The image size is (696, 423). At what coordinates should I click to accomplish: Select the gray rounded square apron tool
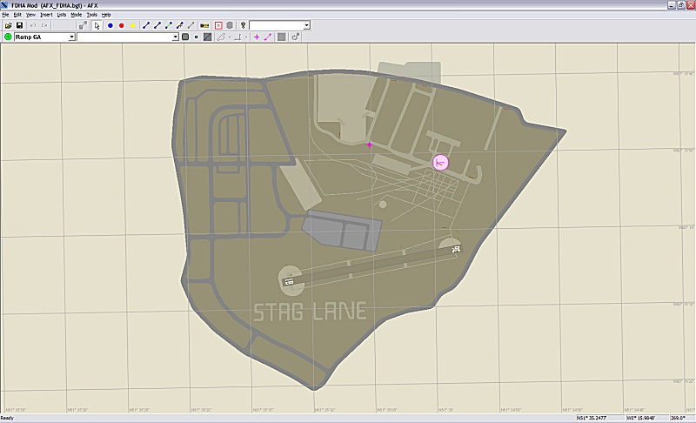tap(185, 37)
